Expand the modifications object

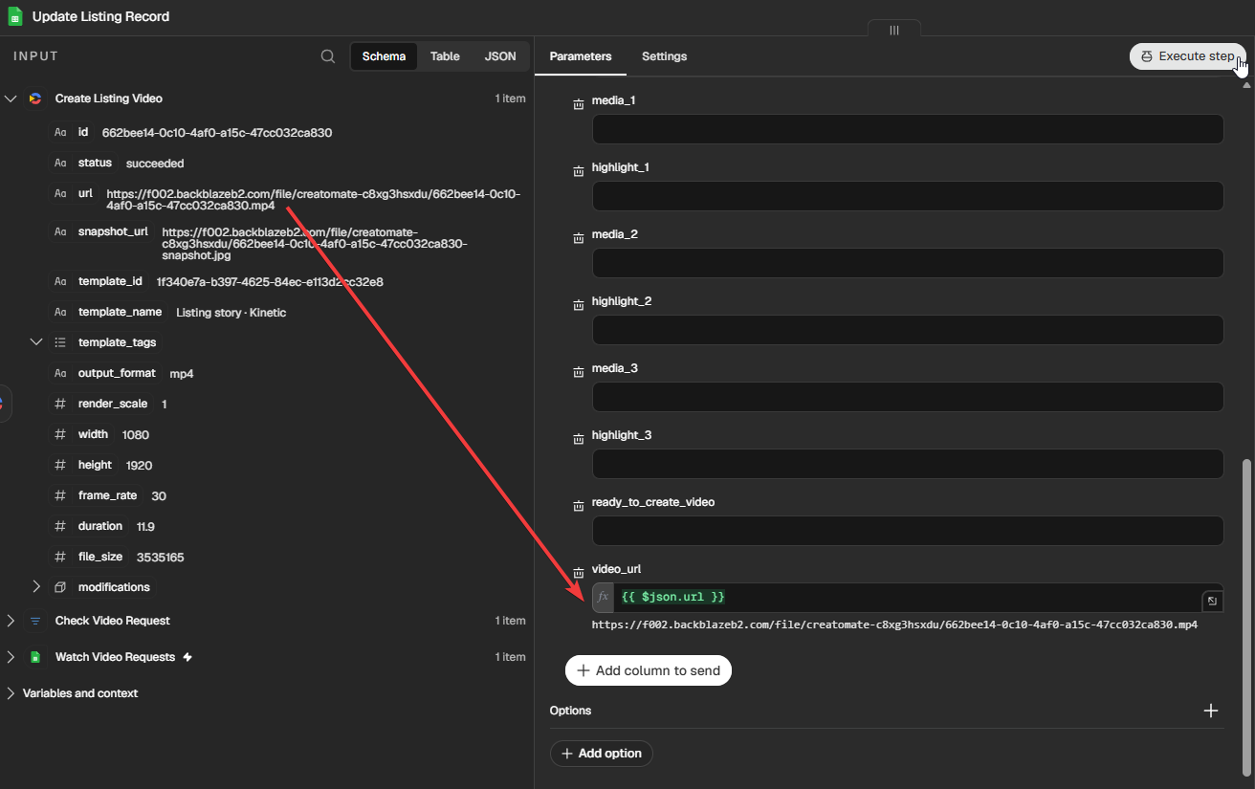(x=36, y=587)
